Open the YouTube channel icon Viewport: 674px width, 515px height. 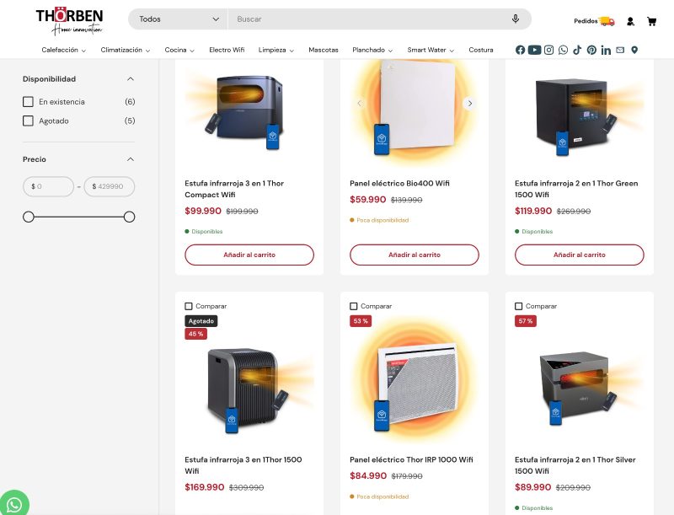pyautogui.click(x=534, y=50)
